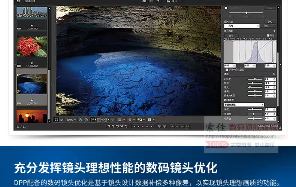Viewport: 296px width, 187px height.
Task: Toggle the linear checkbox above histogram
Action: (268, 35)
